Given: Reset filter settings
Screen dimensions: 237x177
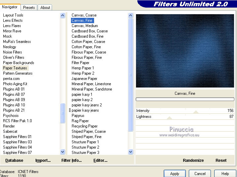Looking at the screenshot, I should 221,160.
